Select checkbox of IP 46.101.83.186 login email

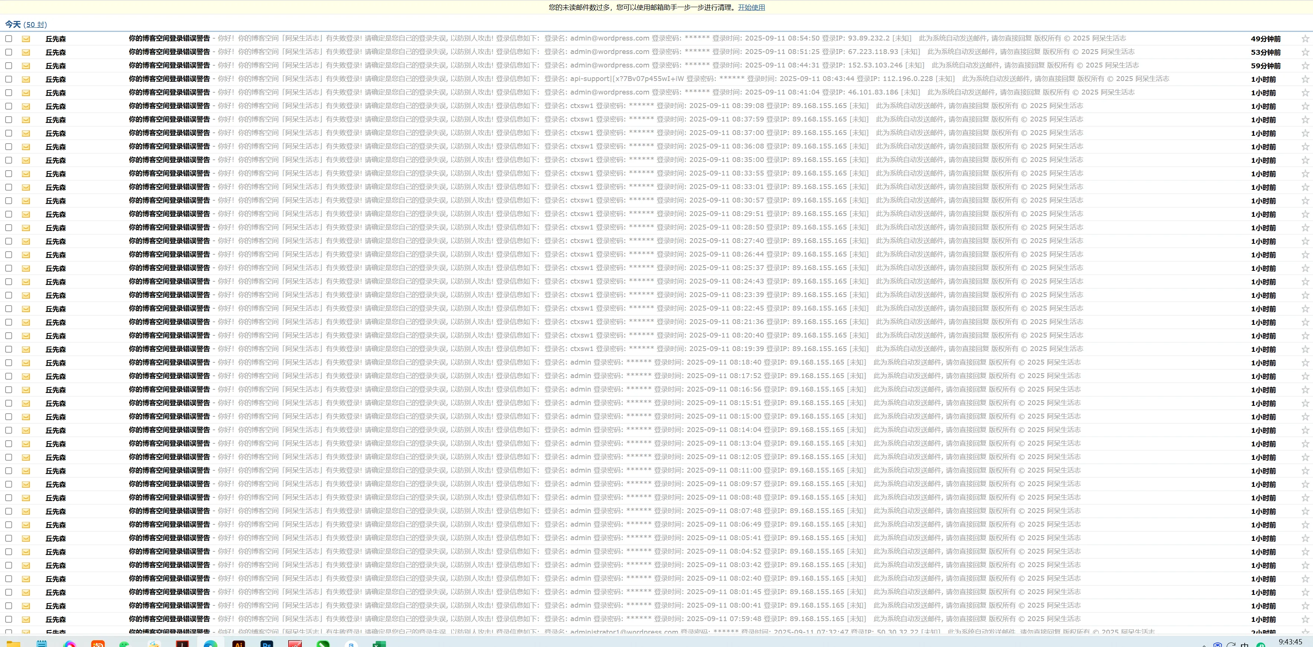coord(9,93)
